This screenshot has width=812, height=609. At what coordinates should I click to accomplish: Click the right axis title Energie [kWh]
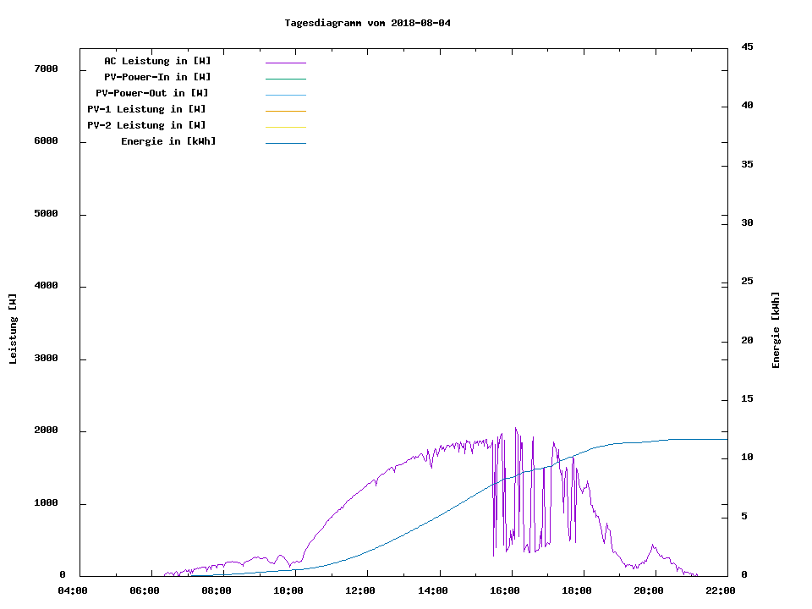pos(776,330)
